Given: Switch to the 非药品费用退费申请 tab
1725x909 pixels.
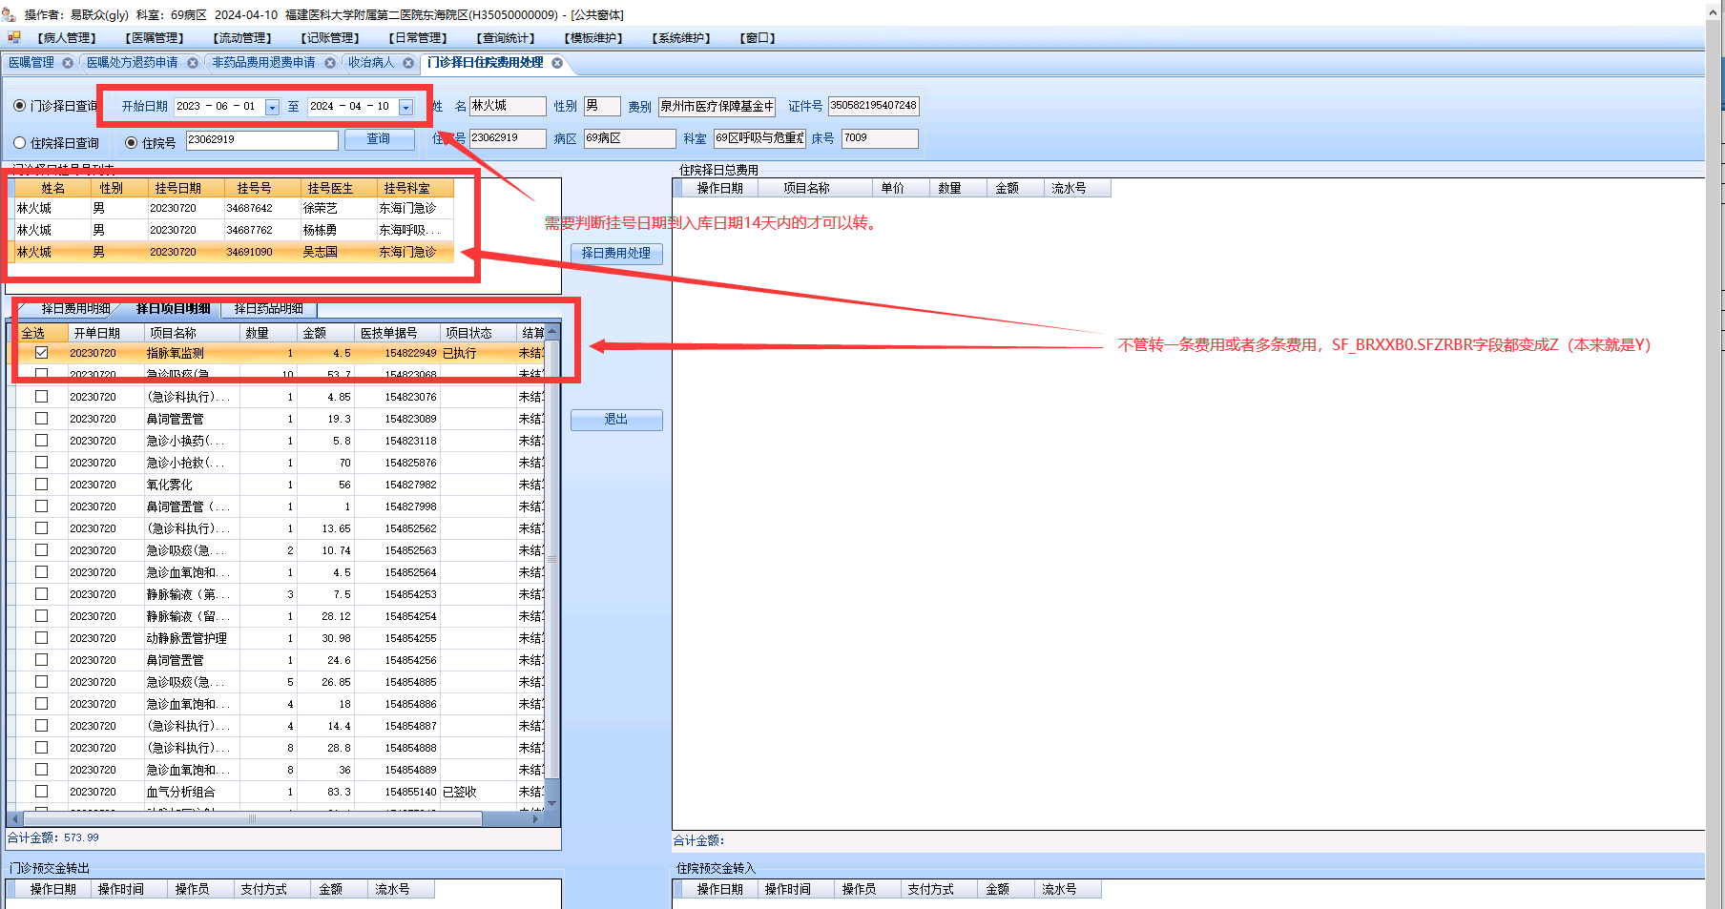Looking at the screenshot, I should (x=263, y=63).
